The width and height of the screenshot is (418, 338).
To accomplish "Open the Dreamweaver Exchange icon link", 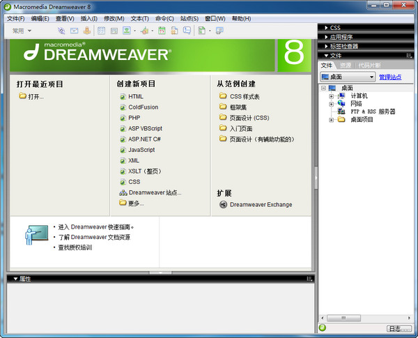I will (x=223, y=204).
